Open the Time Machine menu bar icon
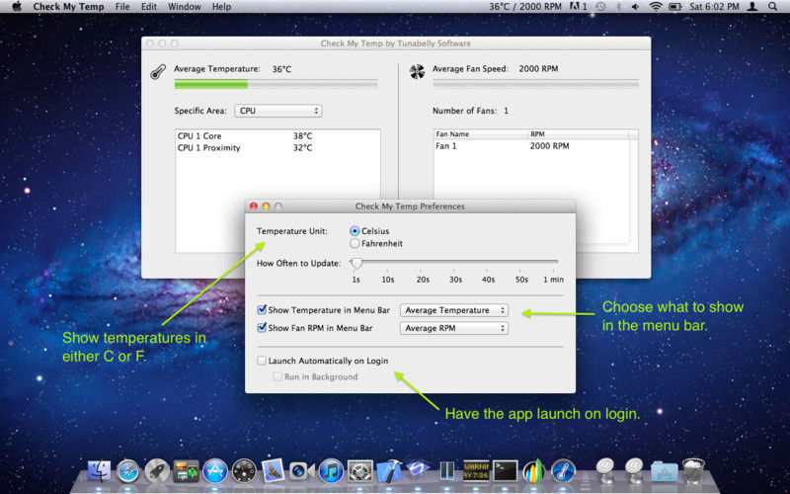This screenshot has height=494, width=790. coord(600,7)
